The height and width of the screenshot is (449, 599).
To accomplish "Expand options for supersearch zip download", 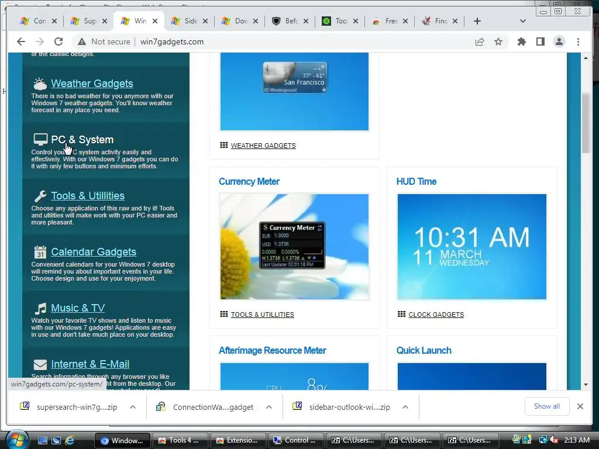I will point(133,407).
